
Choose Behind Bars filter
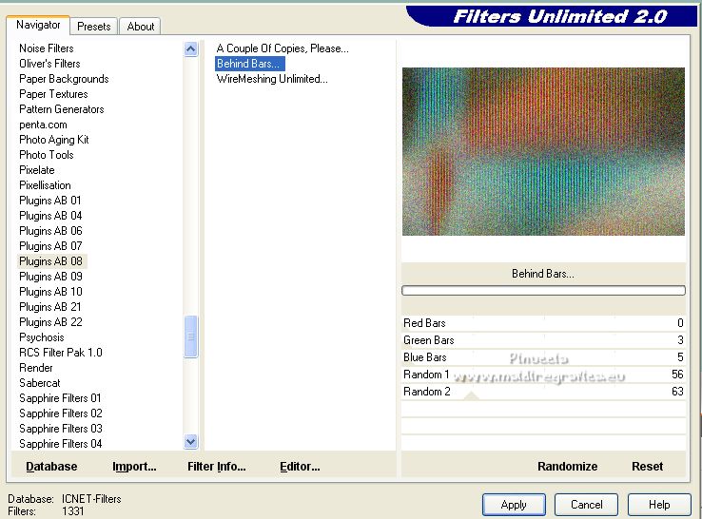pyautogui.click(x=249, y=64)
